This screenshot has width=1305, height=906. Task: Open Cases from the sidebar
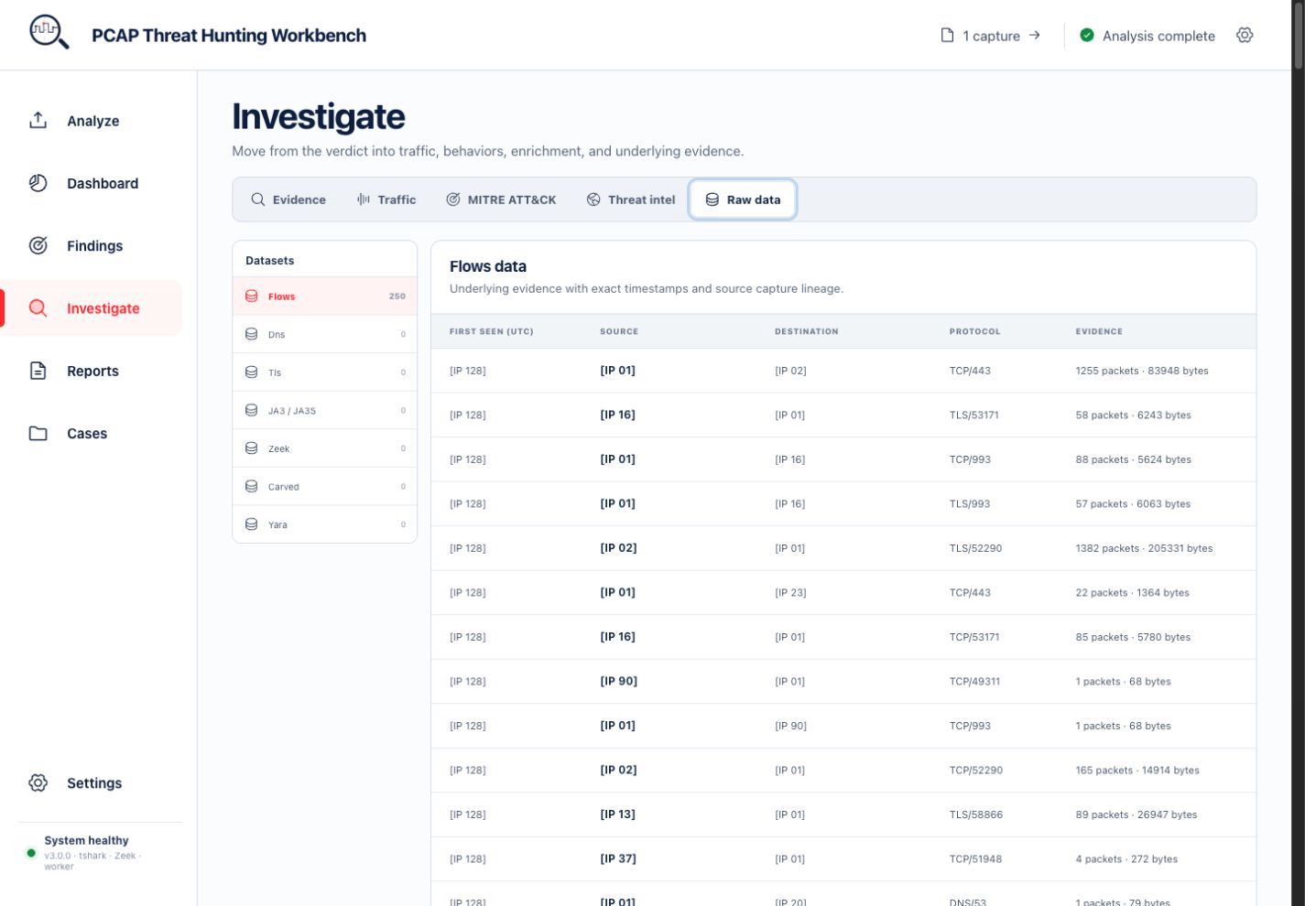pos(92,433)
